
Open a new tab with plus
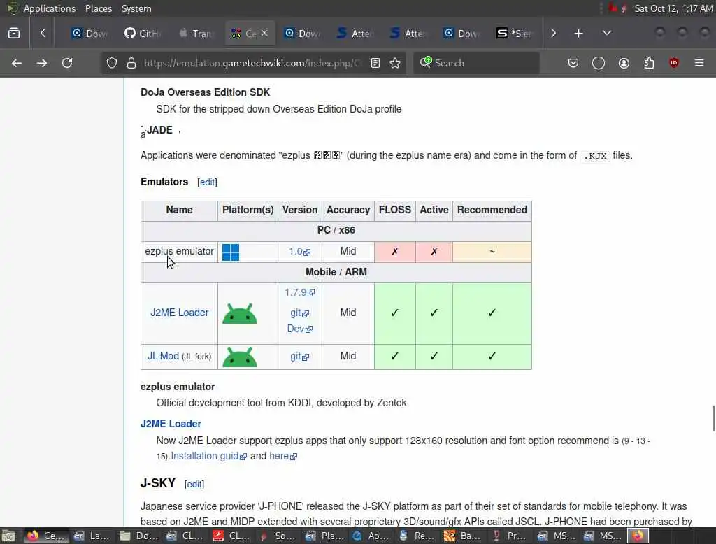578,34
